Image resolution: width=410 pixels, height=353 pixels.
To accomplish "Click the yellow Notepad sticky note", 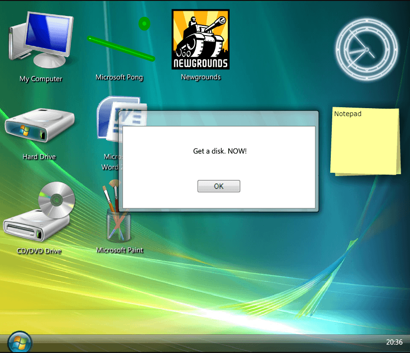I will point(365,141).
